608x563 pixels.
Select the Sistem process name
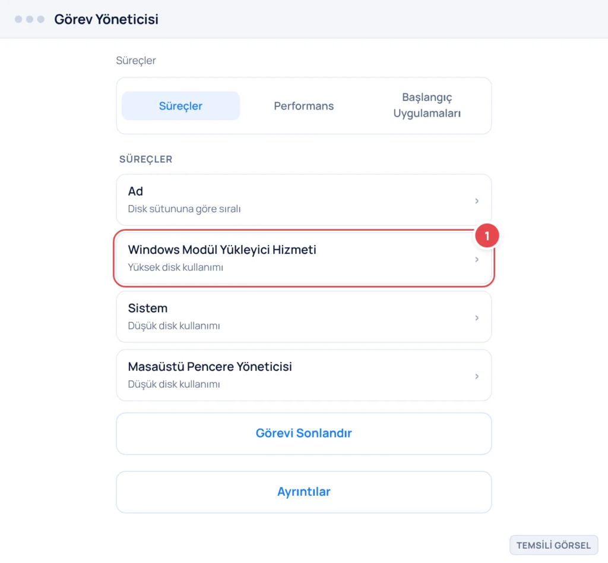[x=148, y=308]
